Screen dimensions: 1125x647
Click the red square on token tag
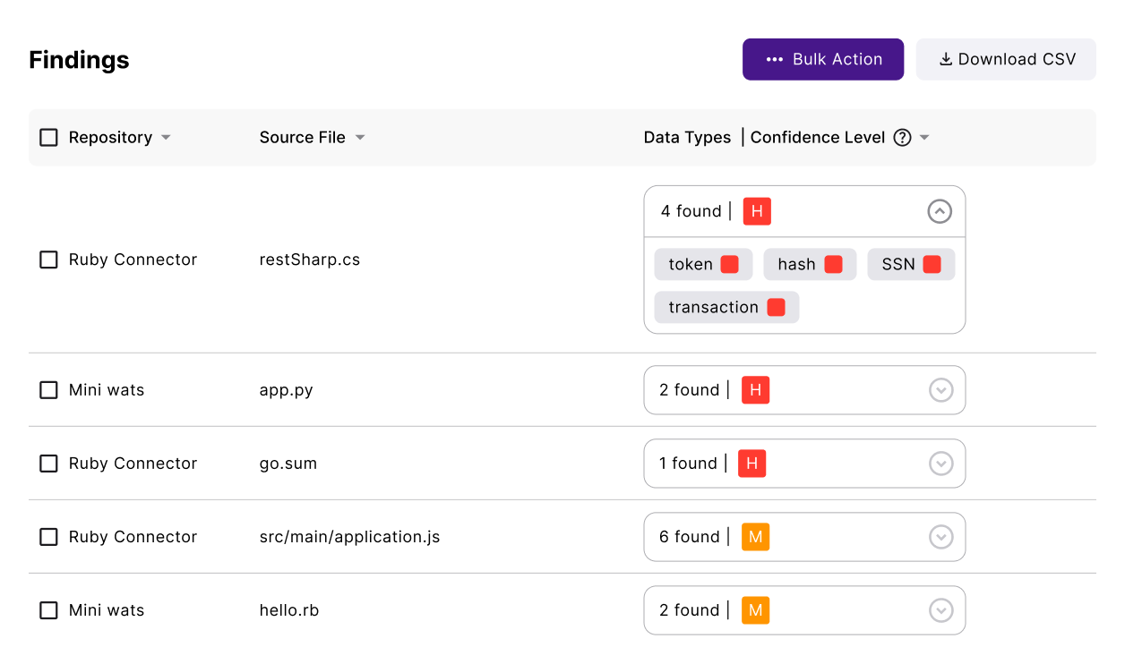pyautogui.click(x=729, y=264)
